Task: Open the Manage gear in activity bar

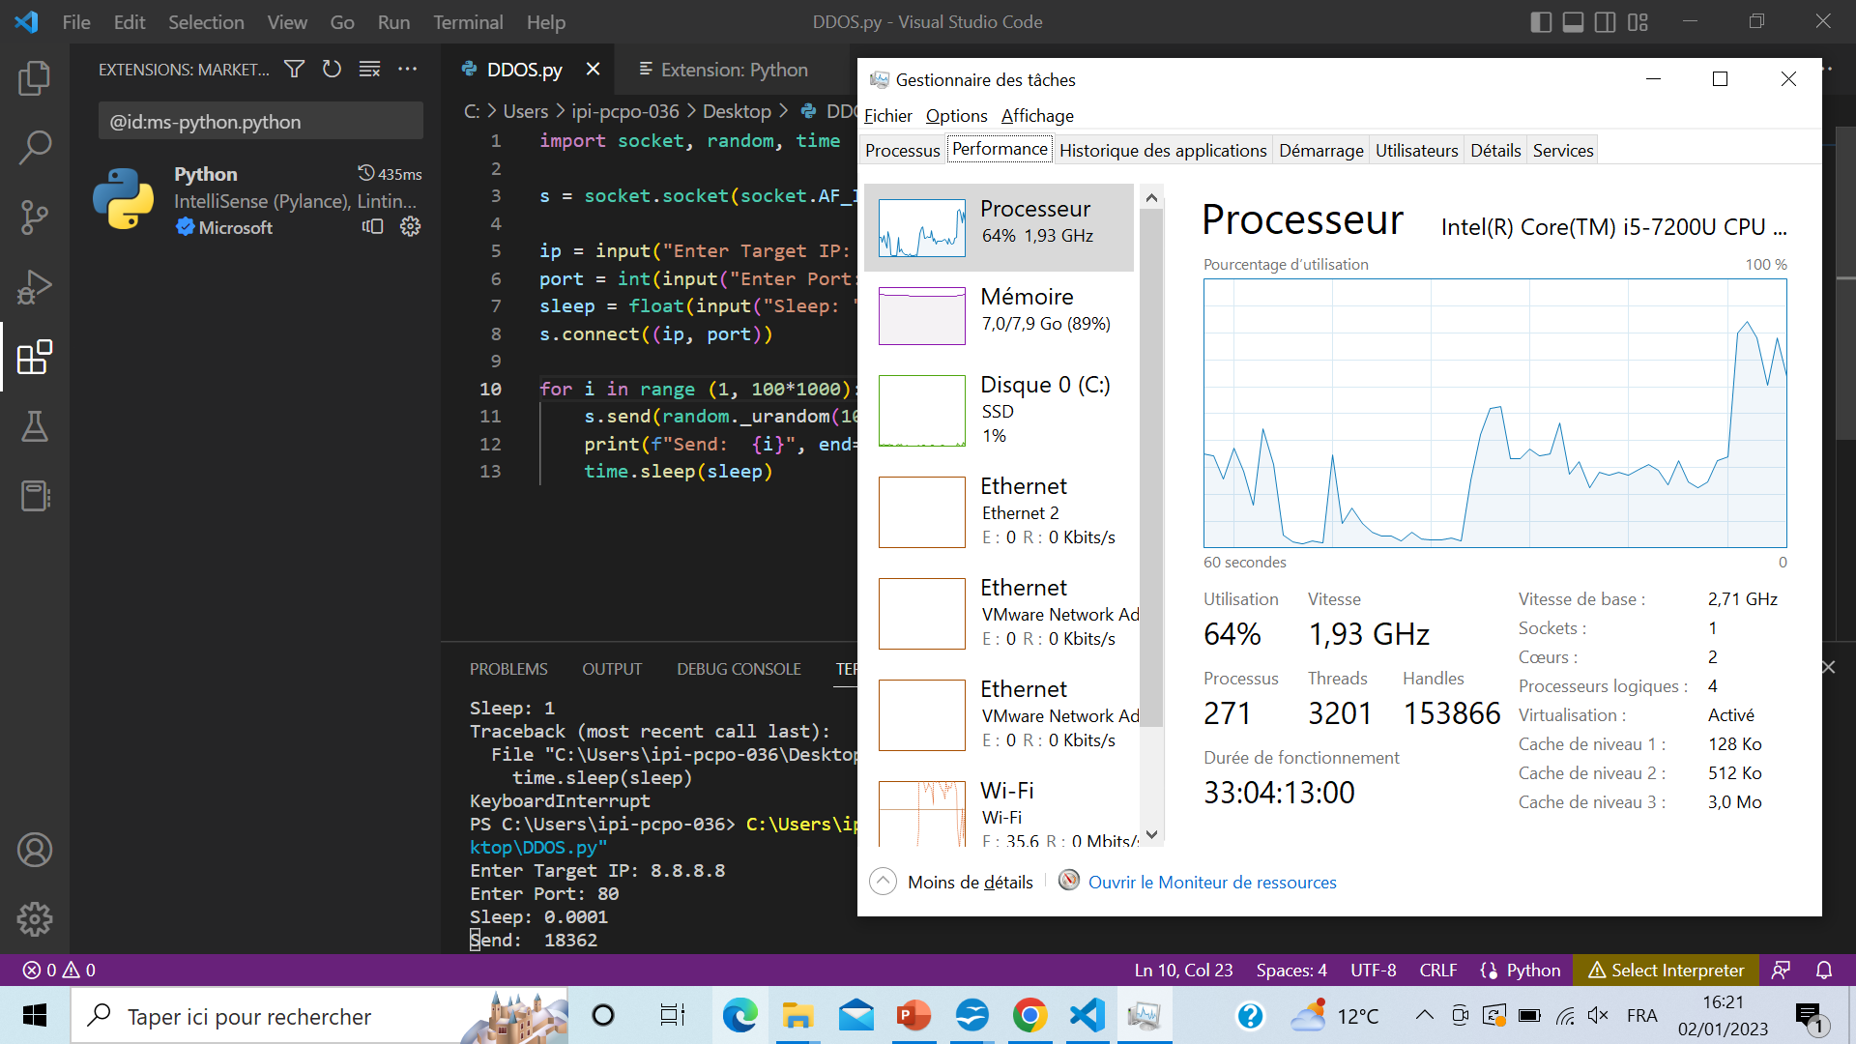Action: coord(35,919)
